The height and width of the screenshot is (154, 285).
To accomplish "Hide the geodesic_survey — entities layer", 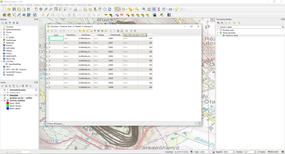I will (4, 98).
